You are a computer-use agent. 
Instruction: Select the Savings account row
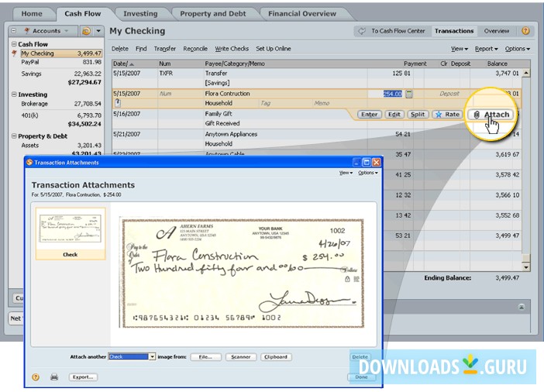click(x=61, y=74)
